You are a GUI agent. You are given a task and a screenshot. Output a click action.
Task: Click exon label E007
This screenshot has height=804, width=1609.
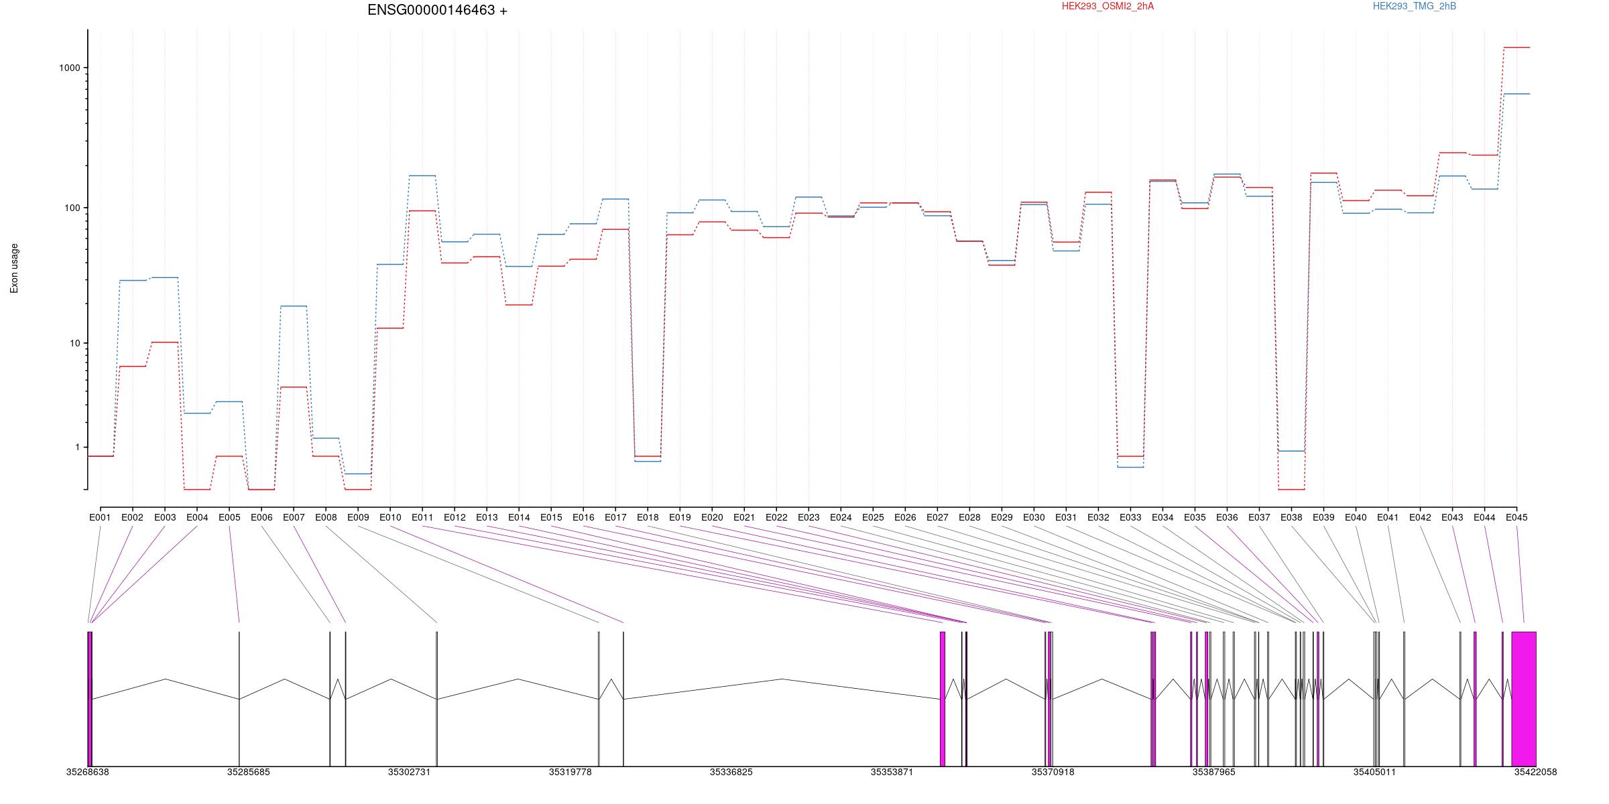click(x=294, y=517)
